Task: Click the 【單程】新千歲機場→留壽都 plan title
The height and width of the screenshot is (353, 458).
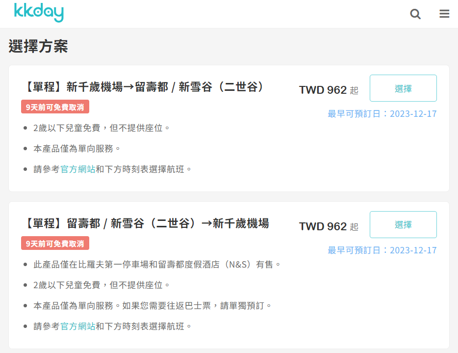Action: tap(144, 87)
